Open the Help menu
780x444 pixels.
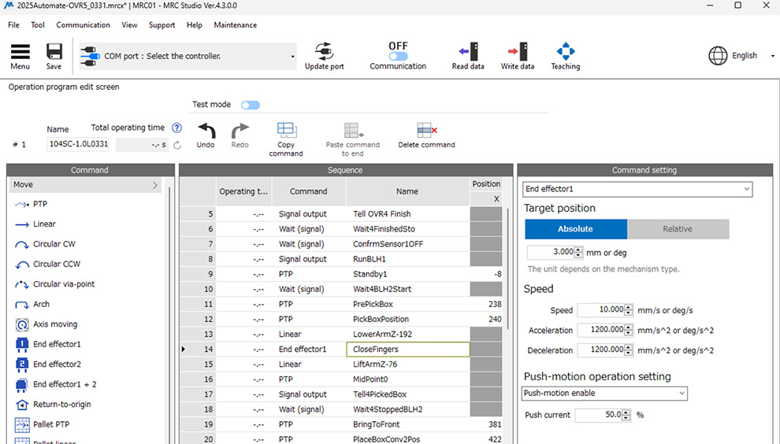click(x=194, y=25)
